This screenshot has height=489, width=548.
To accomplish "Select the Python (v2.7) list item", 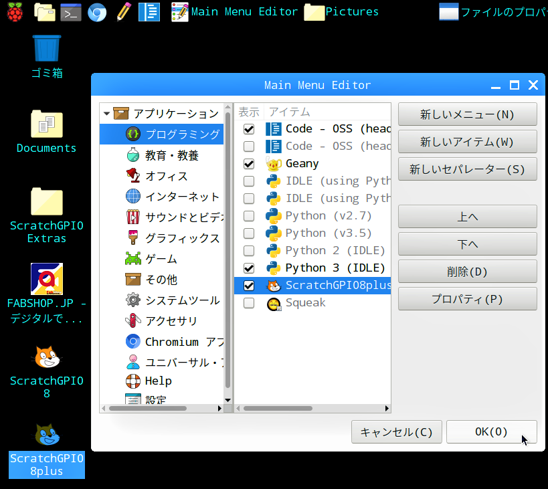I will tap(312, 216).
